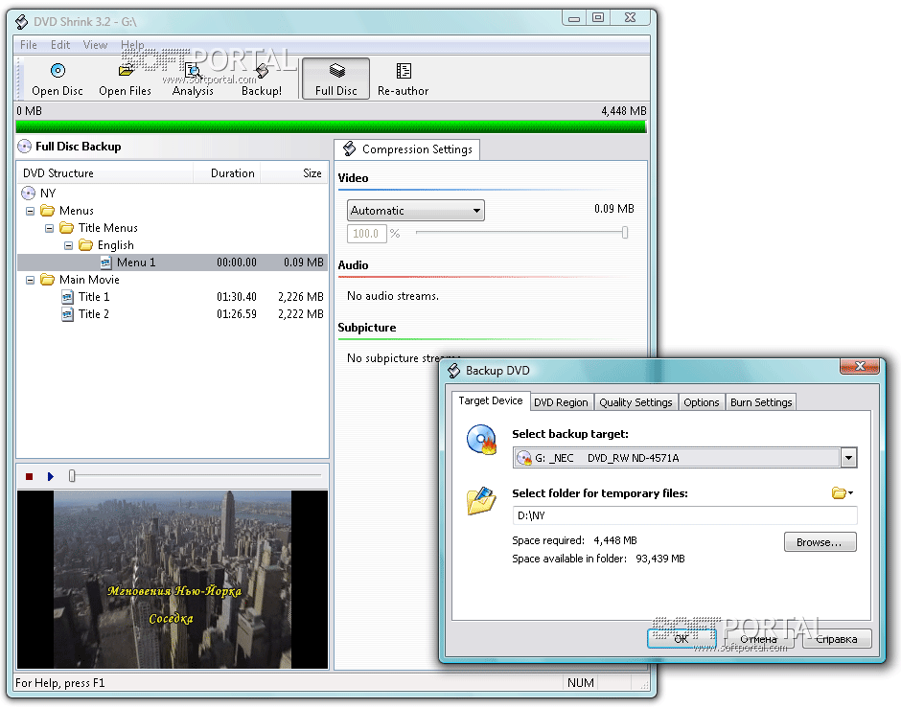
Task: Click the compression percentage field
Action: tap(366, 234)
